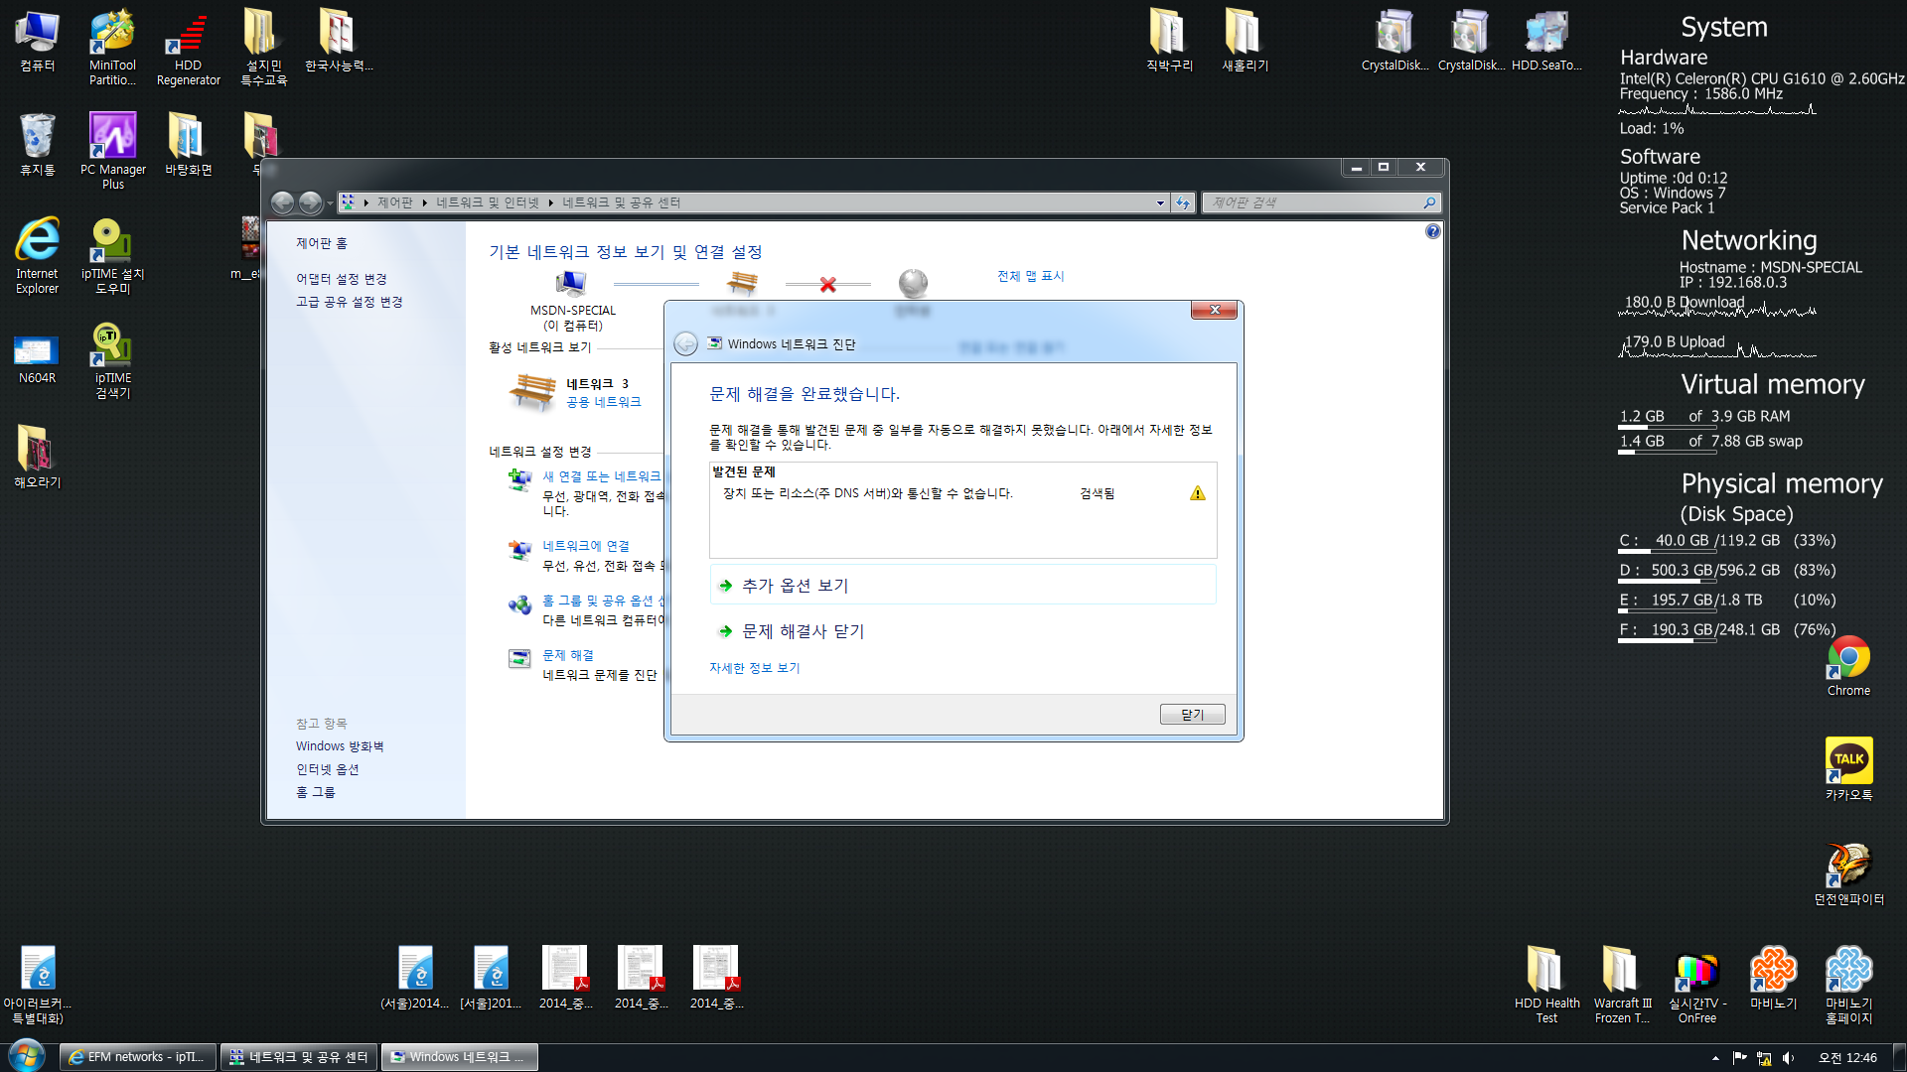The height and width of the screenshot is (1072, 1907).
Task: Open the 던전앤파이터 game shortcut
Action: click(x=1848, y=873)
